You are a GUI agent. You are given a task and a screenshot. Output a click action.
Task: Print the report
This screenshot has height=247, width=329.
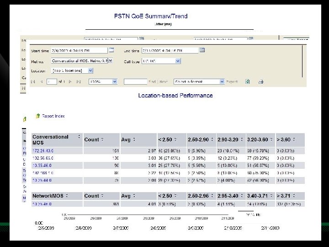[261, 82]
